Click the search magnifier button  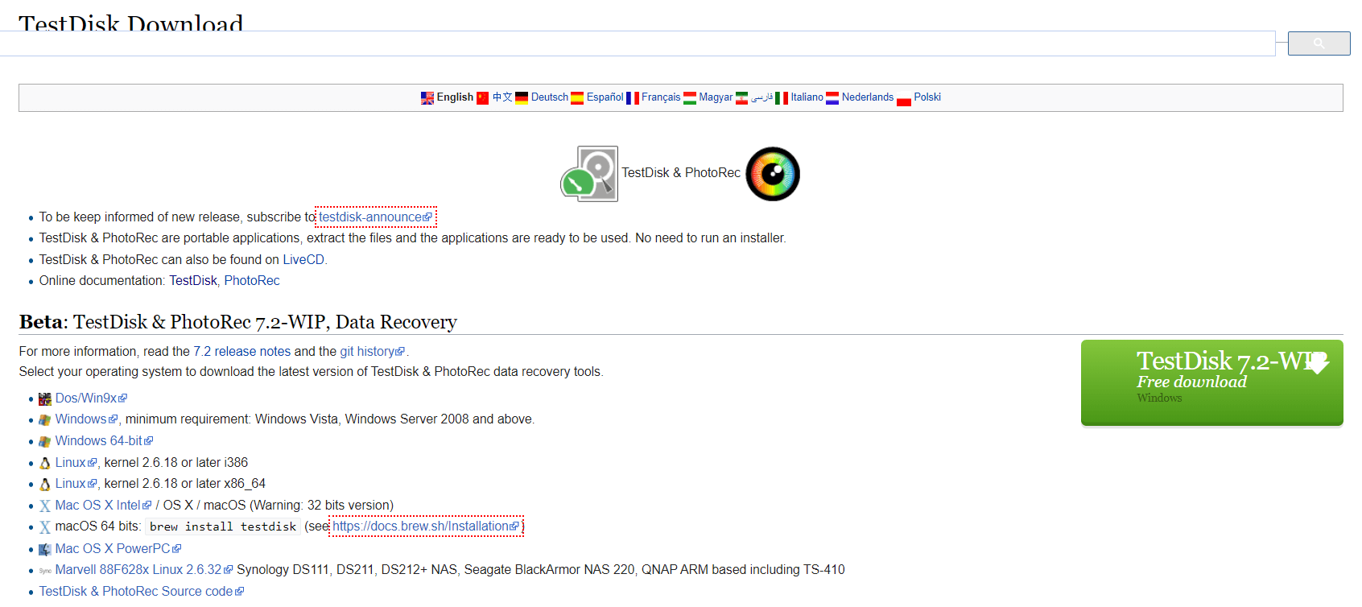click(x=1319, y=43)
